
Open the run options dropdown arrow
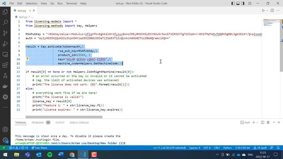point(267,11)
